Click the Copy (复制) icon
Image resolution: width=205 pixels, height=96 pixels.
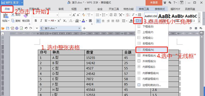13,21
